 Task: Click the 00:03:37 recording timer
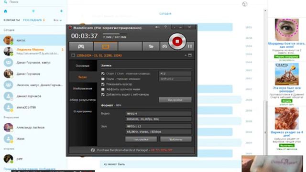click(84, 36)
